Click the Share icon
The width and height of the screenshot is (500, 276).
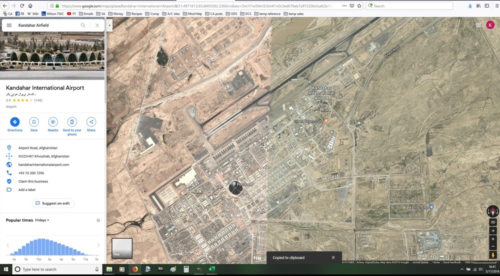point(91,121)
